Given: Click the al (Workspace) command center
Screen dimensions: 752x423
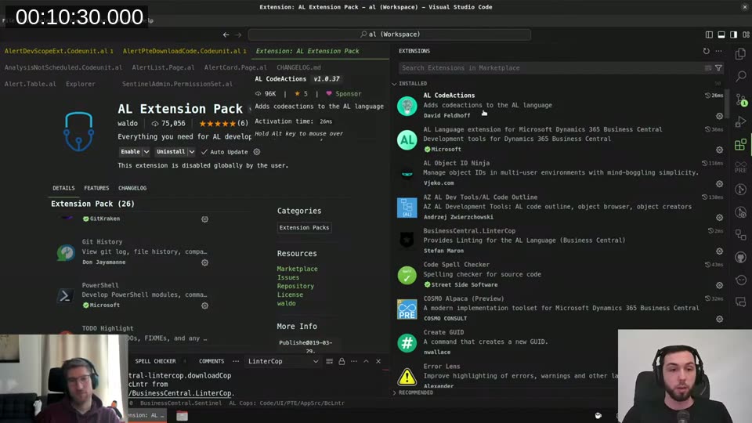Looking at the screenshot, I should 389,34.
